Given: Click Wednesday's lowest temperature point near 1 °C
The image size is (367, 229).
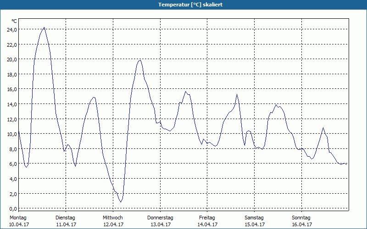Looking at the screenshot, I should coord(121,202).
